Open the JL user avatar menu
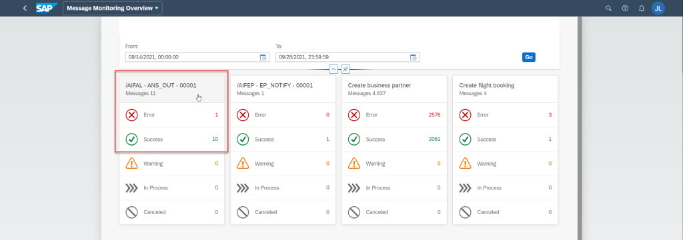 click(658, 8)
